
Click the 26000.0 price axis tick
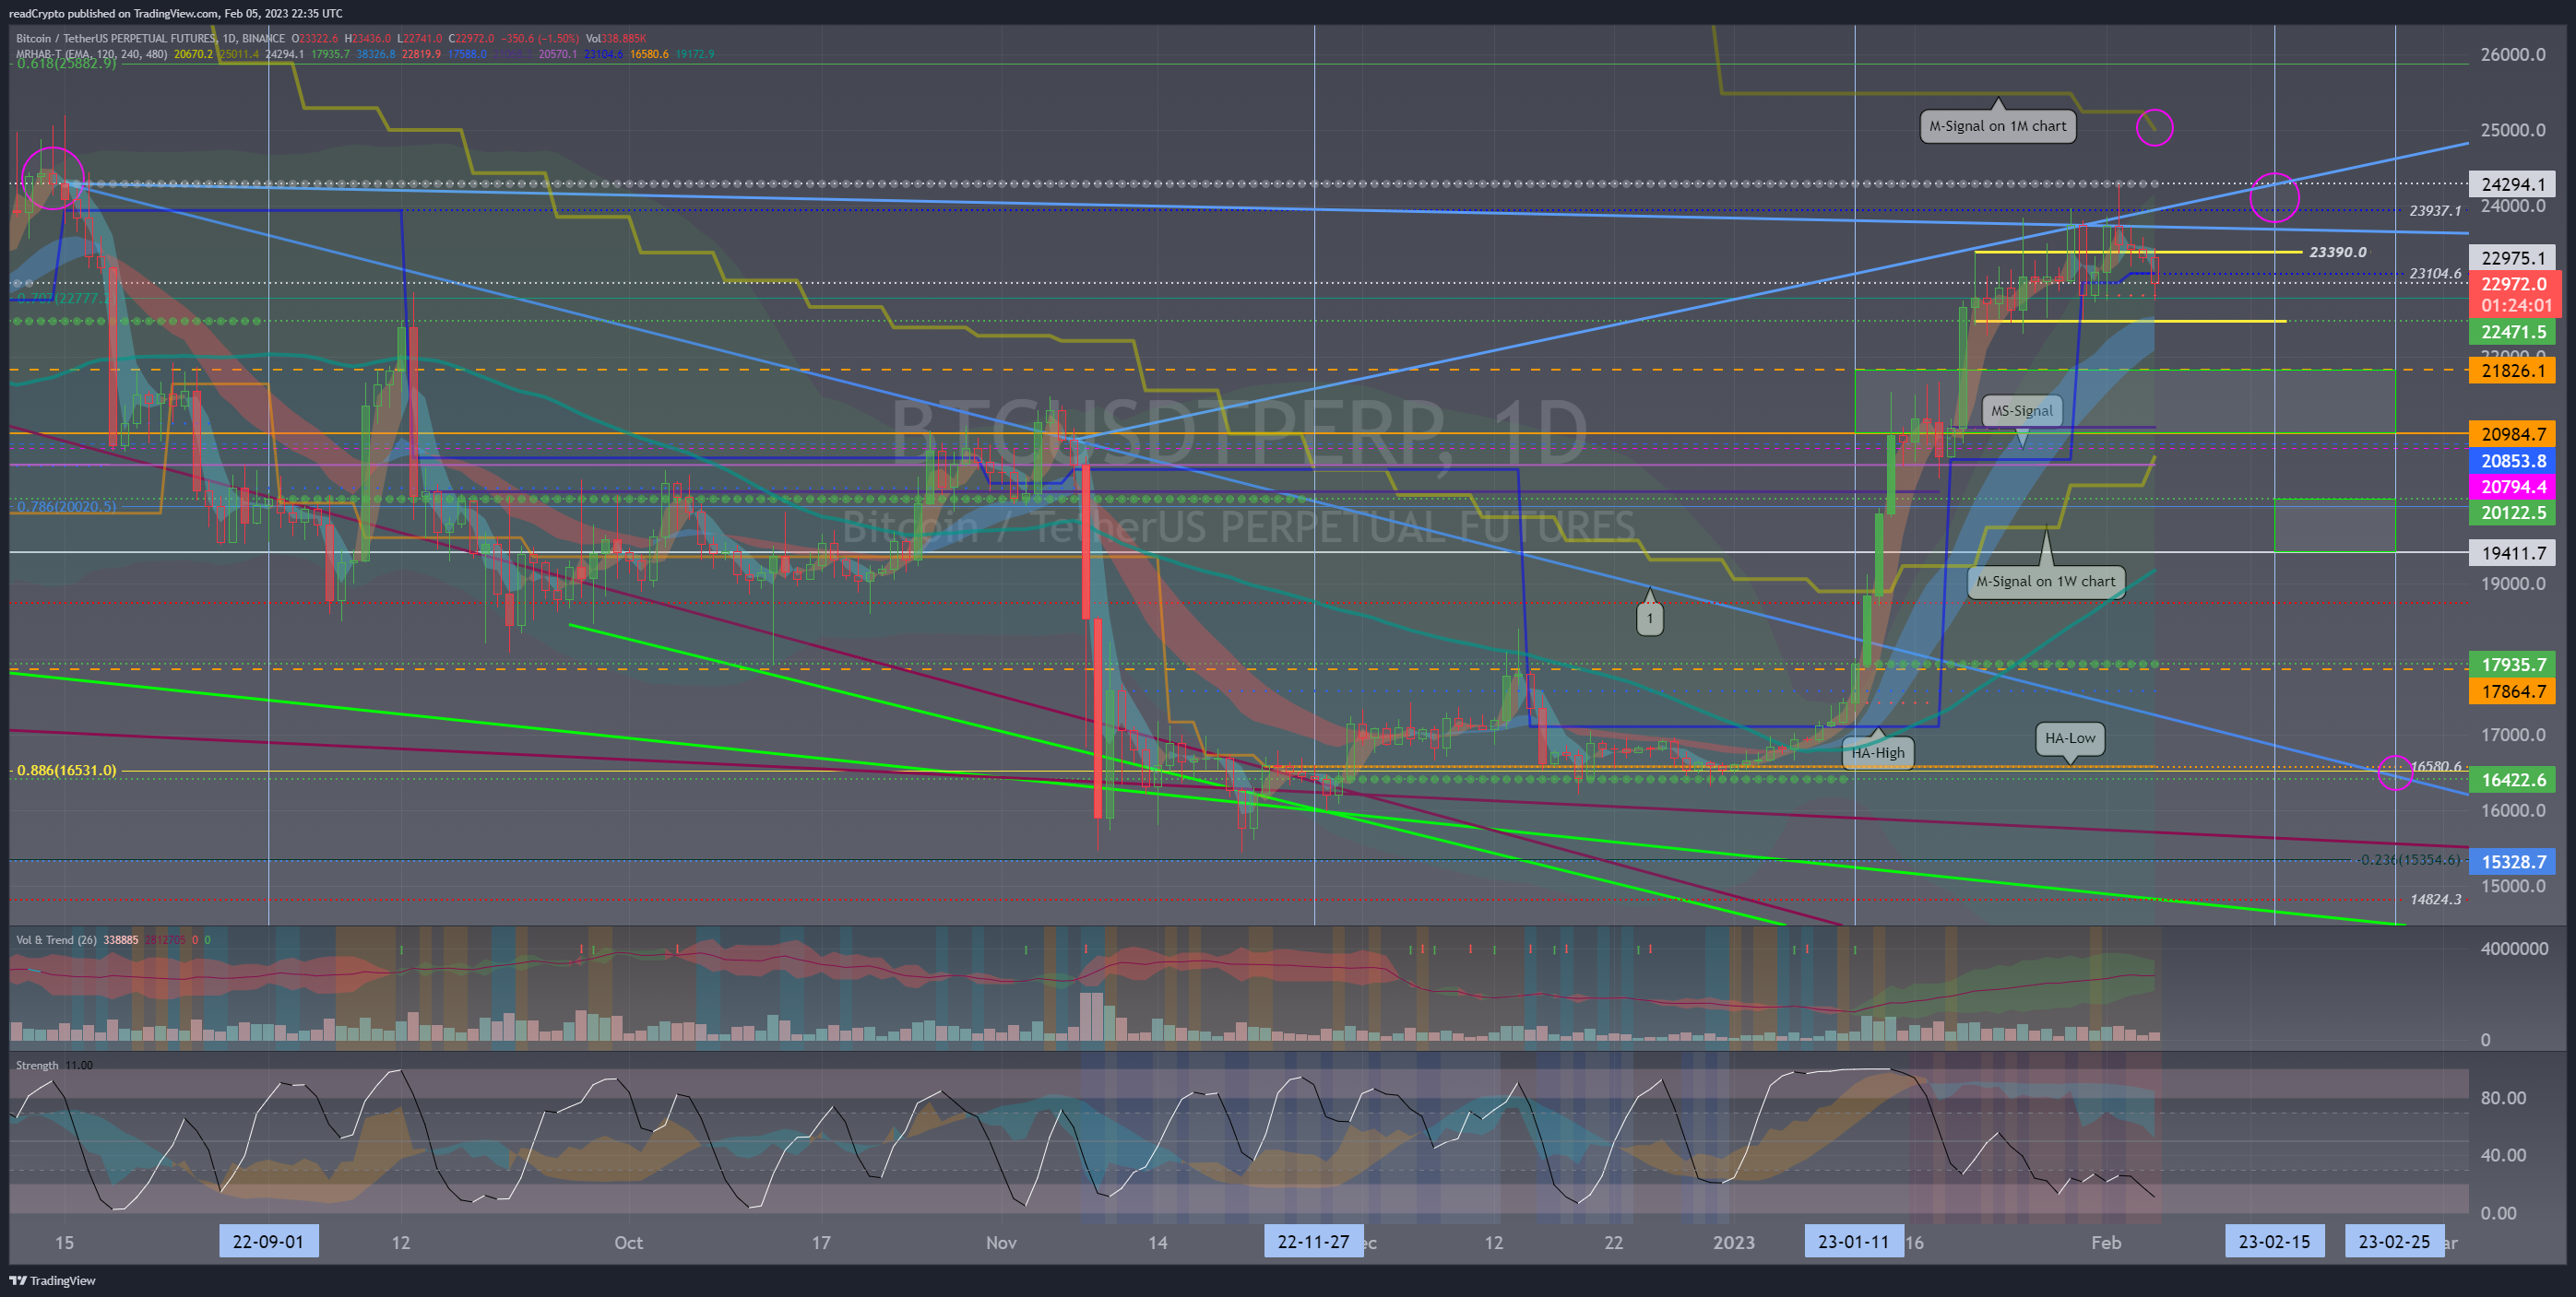pos(2512,54)
